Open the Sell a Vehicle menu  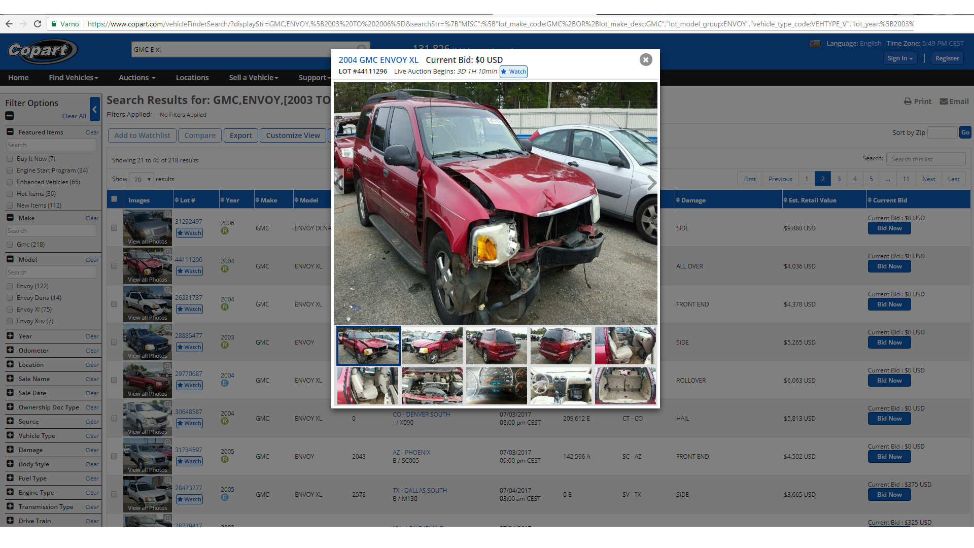click(x=254, y=78)
